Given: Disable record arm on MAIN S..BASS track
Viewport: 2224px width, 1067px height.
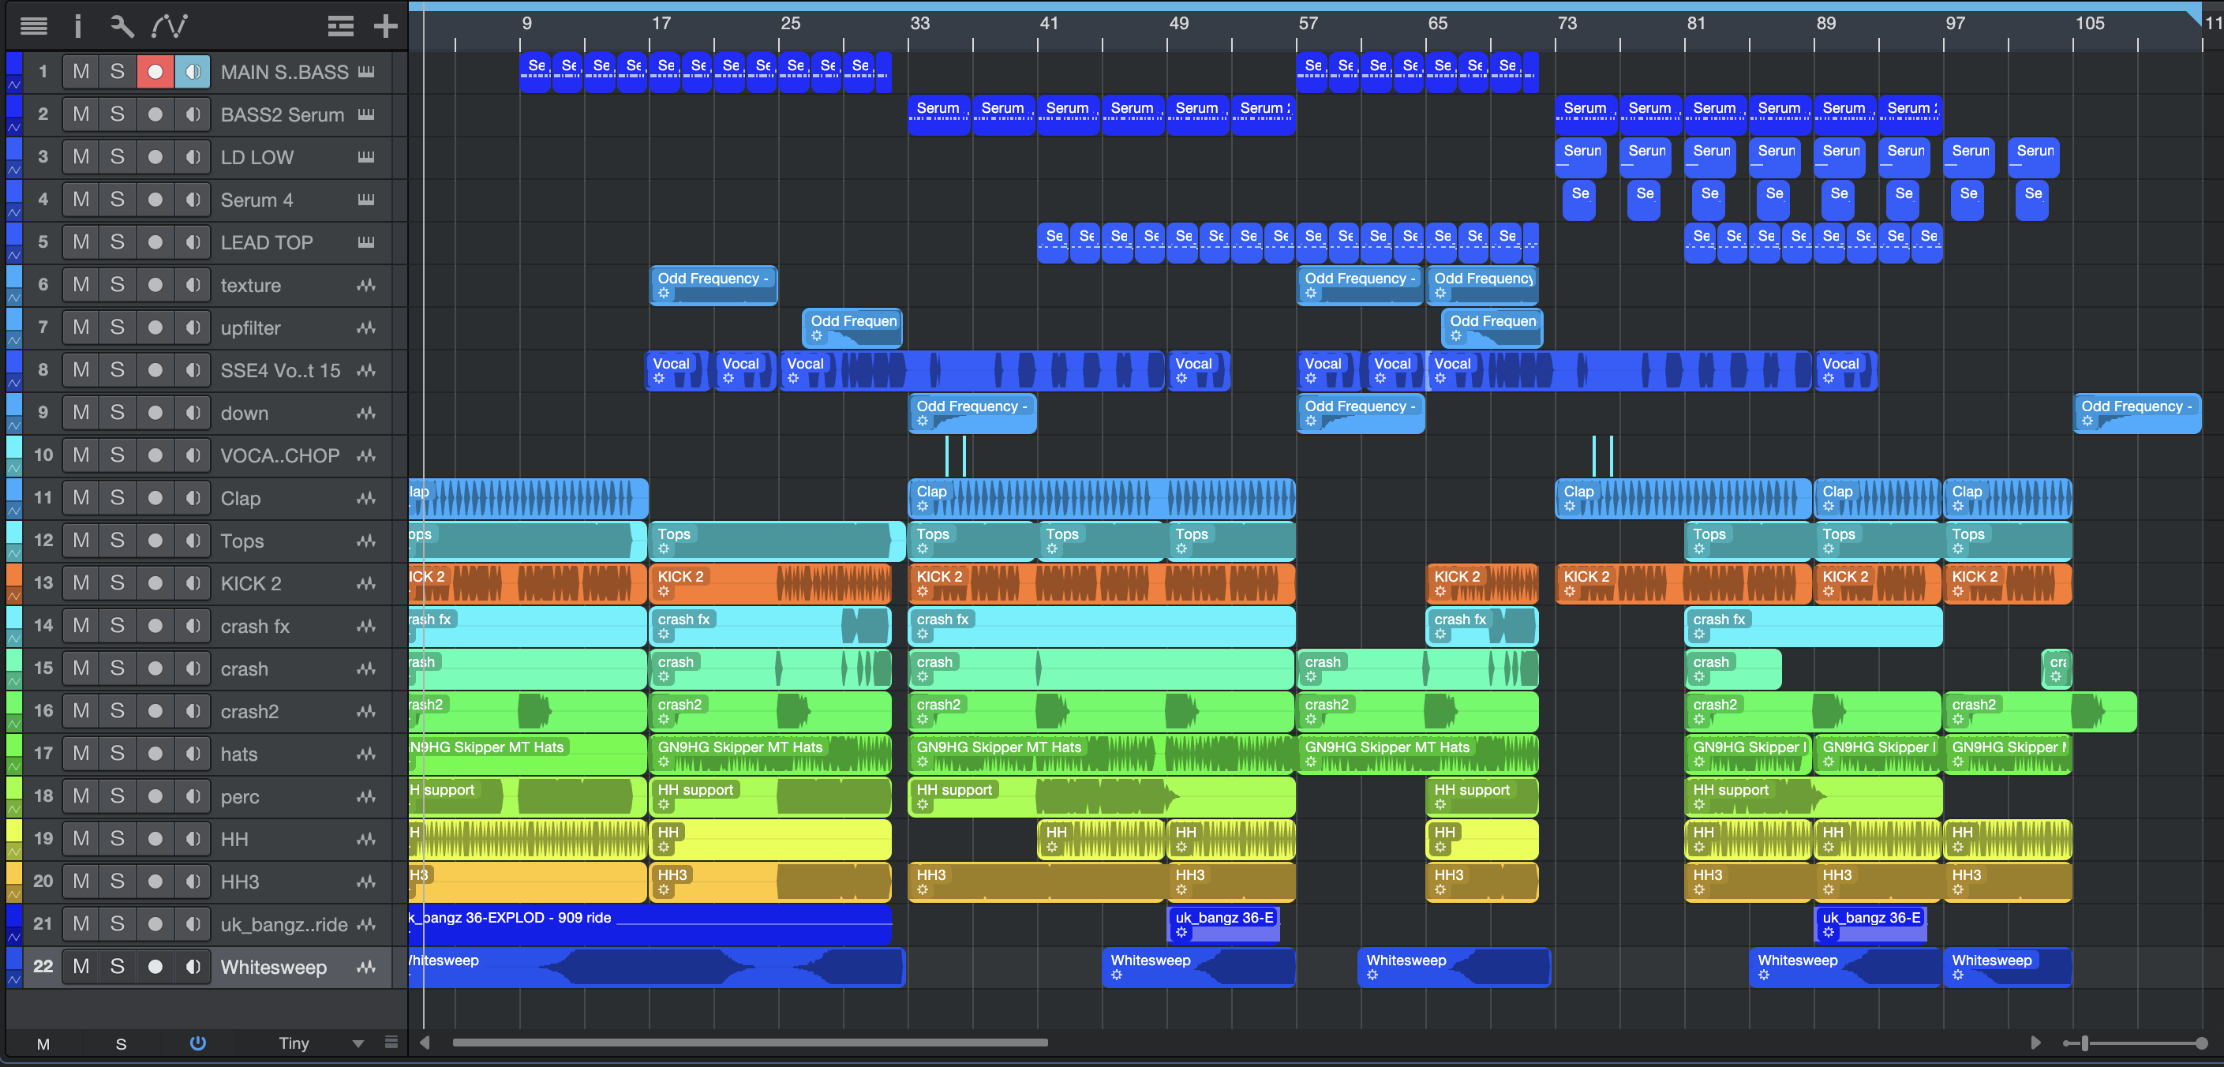Looking at the screenshot, I should coord(155,72).
